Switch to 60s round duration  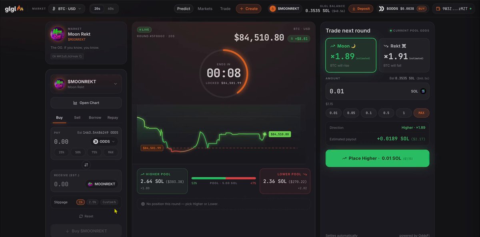(111, 8)
